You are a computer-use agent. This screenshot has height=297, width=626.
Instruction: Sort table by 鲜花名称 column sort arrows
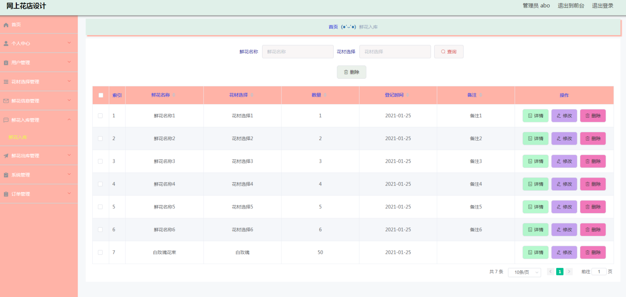click(x=174, y=95)
